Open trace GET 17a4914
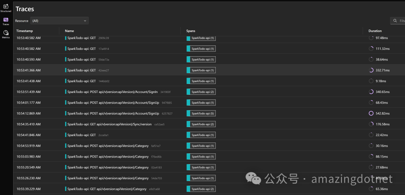This screenshot has width=405, height=195. point(87,48)
